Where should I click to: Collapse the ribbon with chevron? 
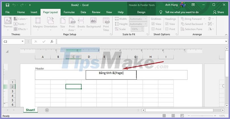tap(226, 35)
